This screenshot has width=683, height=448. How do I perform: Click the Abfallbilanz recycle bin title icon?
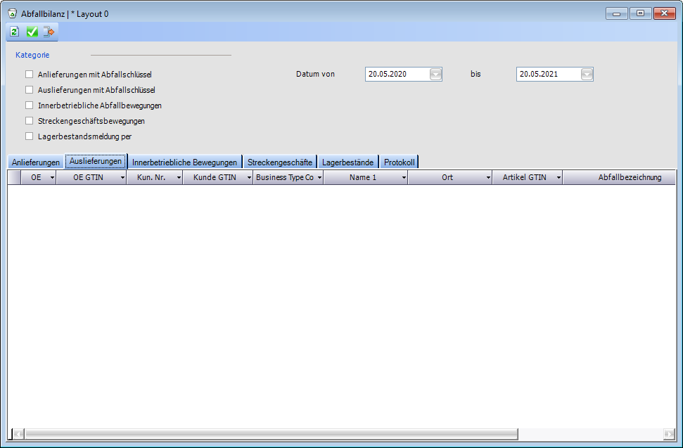point(12,13)
